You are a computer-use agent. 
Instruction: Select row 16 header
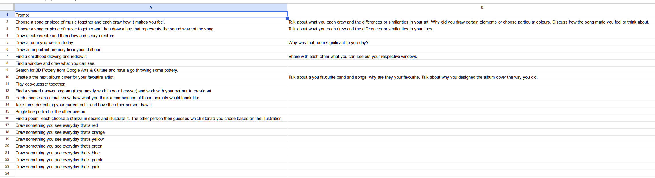[x=7, y=118]
